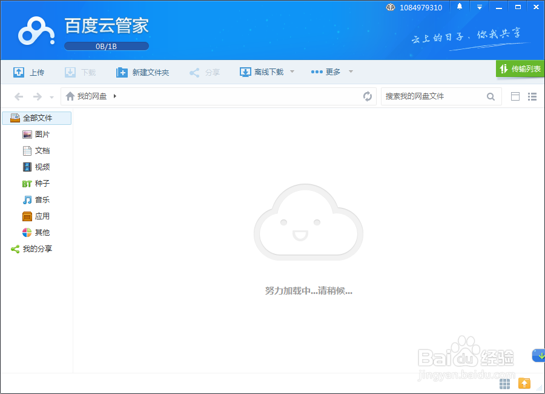Open the 文档 (Documents) category
The image size is (545, 394).
(27, 150)
